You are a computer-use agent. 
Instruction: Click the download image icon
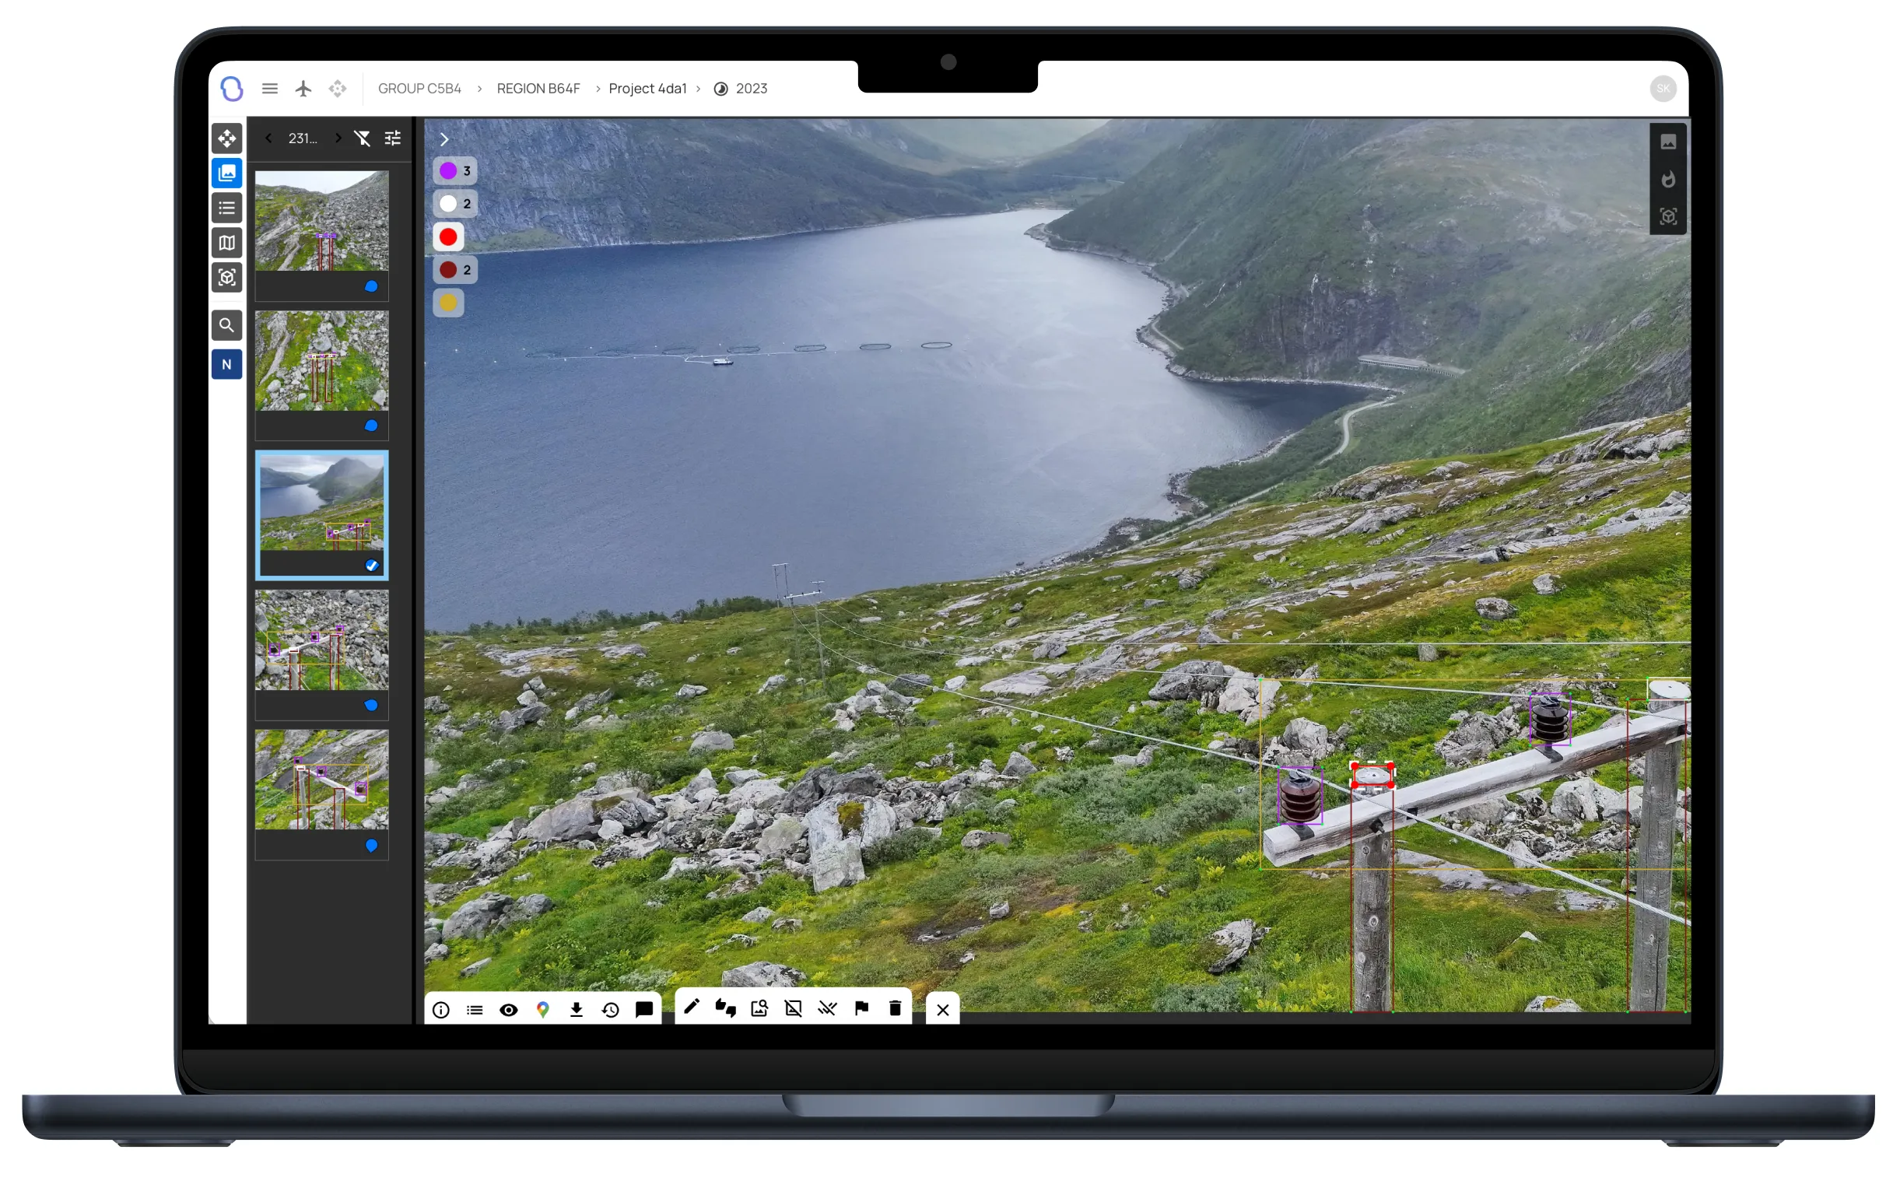[x=577, y=1010]
